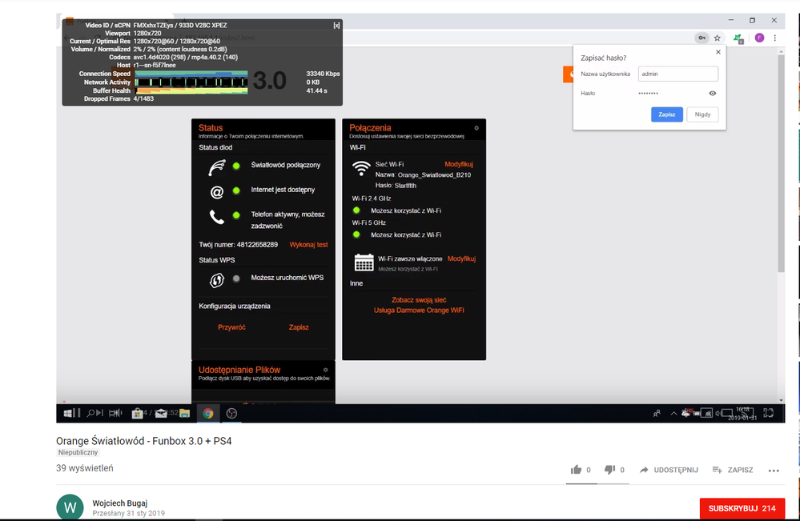Open the Action Center notification icon

[x=768, y=413]
